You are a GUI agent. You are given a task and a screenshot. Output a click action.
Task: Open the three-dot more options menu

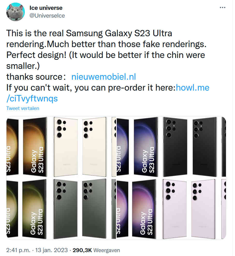pyautogui.click(x=222, y=8)
